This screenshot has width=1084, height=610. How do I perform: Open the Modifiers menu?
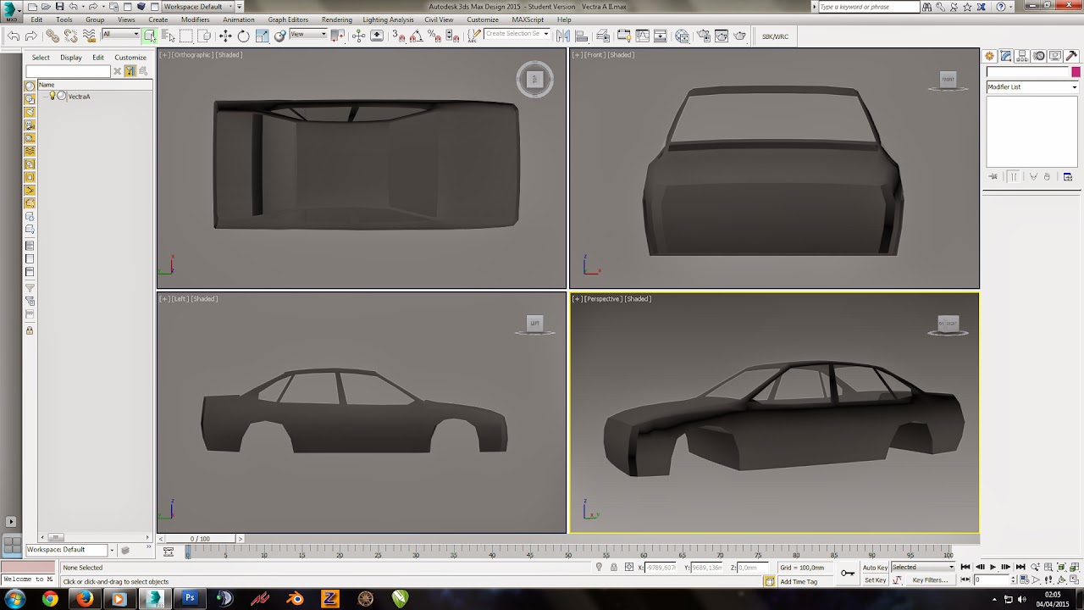(195, 19)
